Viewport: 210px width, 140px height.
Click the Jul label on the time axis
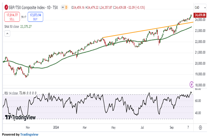[x=142, y=127]
